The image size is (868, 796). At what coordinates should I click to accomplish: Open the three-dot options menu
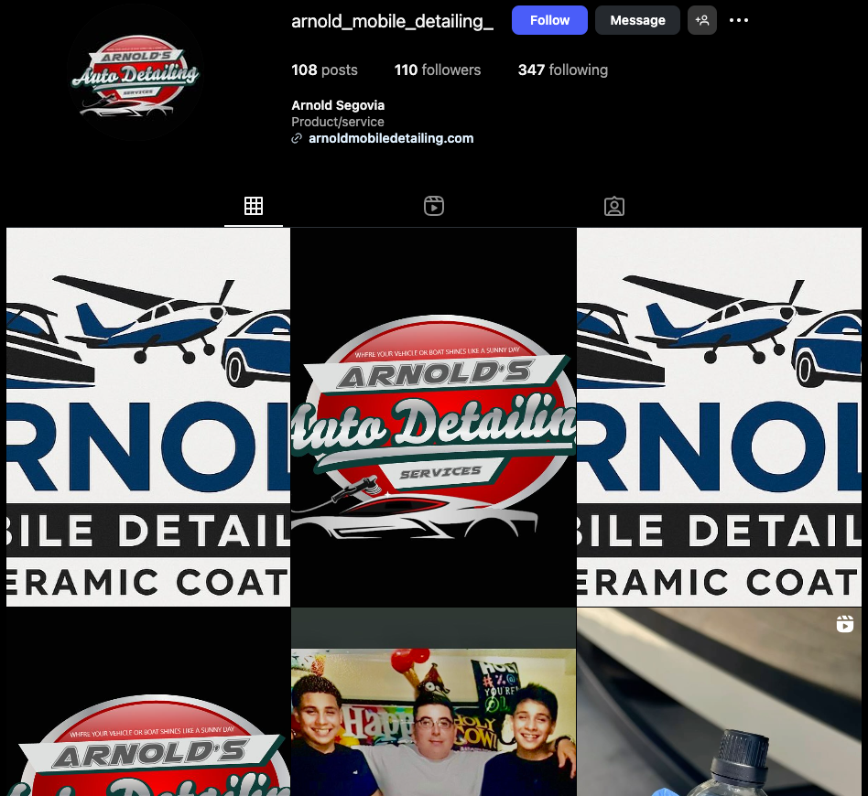(739, 20)
